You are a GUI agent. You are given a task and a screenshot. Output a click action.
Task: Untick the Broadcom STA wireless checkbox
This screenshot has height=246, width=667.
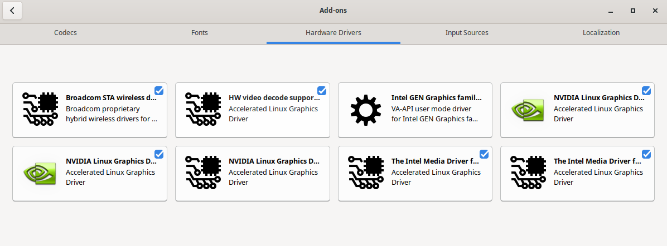click(x=159, y=91)
